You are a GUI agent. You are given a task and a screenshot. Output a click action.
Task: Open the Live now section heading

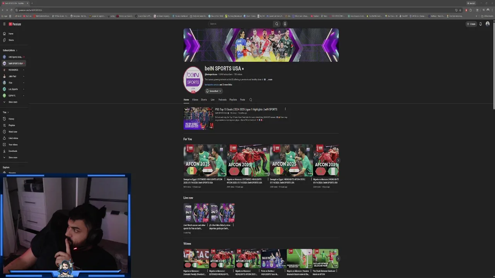188,198
